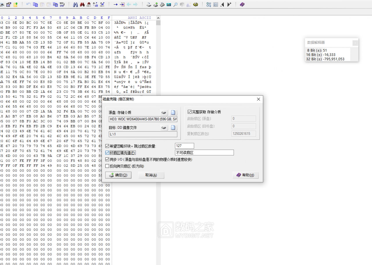Image resolution: width=372 pixels, height=265 pixels.
Task: Open Find Text binoculars tool
Action: click(x=75, y=4)
